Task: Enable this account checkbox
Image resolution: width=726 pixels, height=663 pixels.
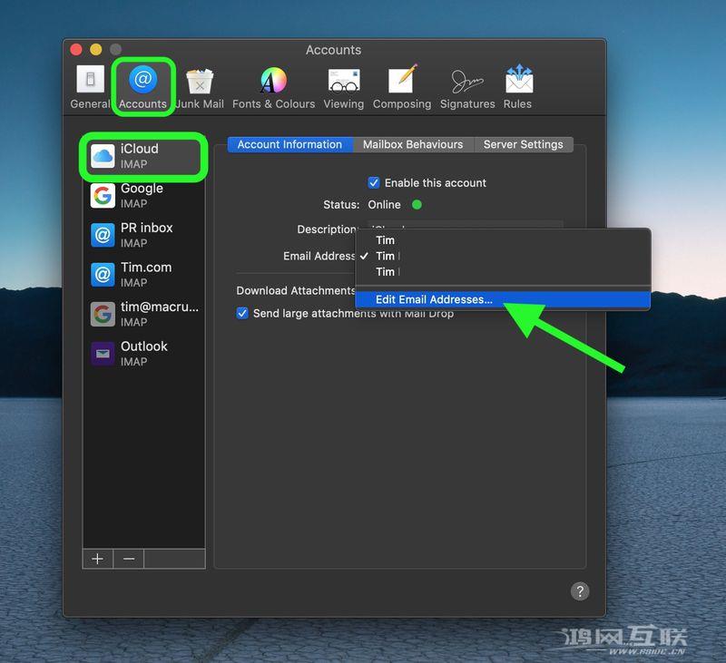Action: 374,182
